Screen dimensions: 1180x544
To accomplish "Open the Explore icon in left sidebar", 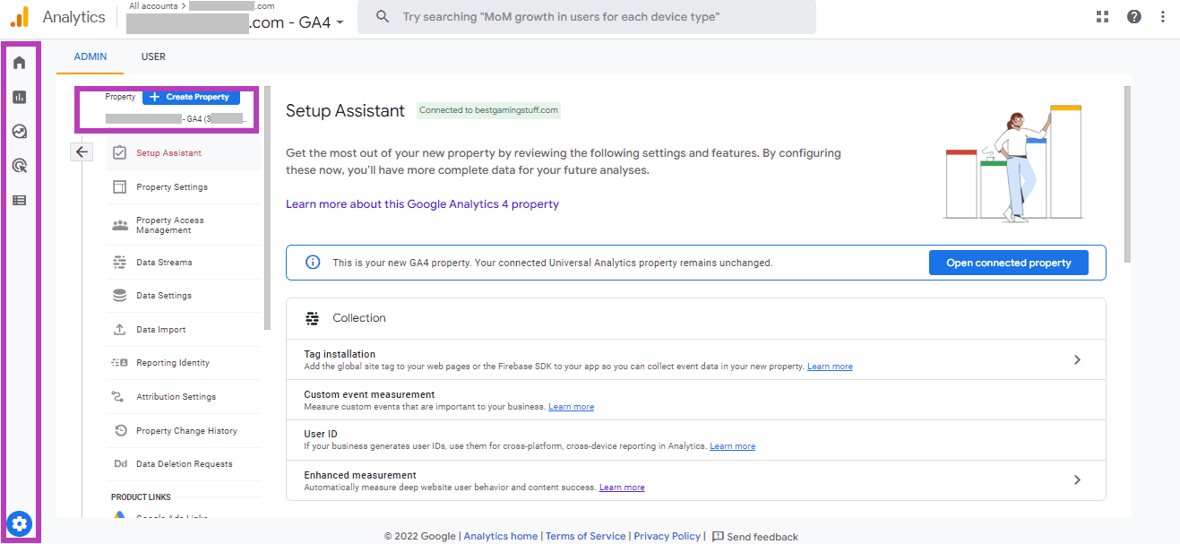I will [20, 132].
